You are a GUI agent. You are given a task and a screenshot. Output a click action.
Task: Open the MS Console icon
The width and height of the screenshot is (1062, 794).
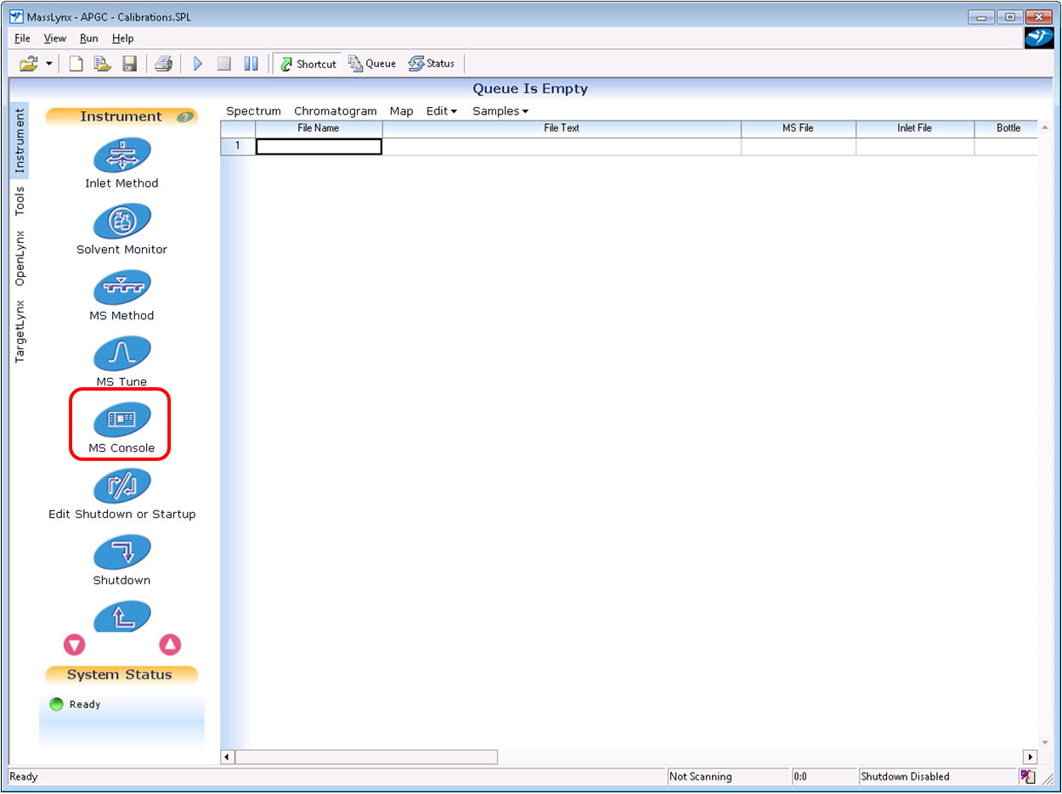pyautogui.click(x=121, y=420)
